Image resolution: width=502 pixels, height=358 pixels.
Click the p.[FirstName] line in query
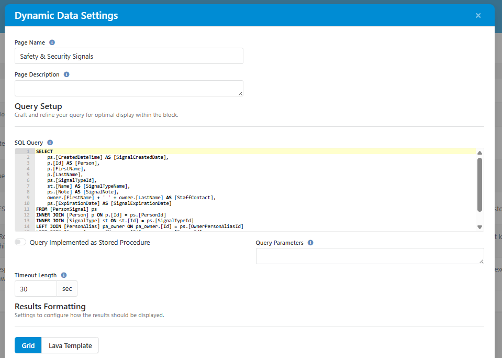click(x=66, y=169)
